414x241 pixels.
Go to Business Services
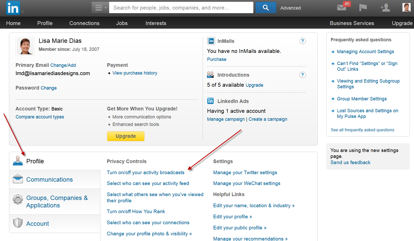point(352,23)
